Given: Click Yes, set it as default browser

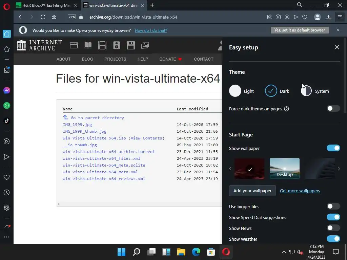Looking at the screenshot, I should pos(300,30).
